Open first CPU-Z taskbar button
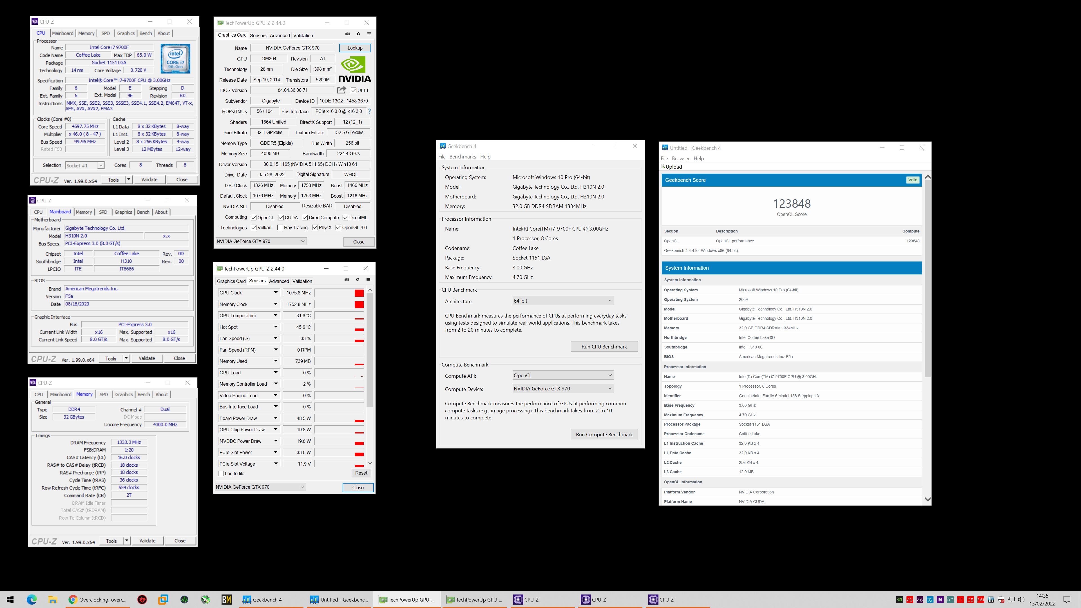This screenshot has height=608, width=1081. (542, 600)
